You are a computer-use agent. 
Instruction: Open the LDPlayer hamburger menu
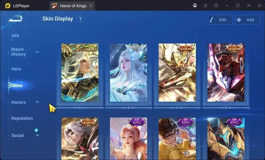(x=206, y=6)
